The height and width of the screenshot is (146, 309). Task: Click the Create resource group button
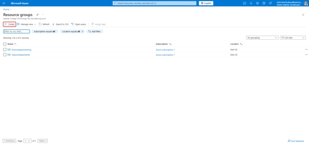(9, 24)
